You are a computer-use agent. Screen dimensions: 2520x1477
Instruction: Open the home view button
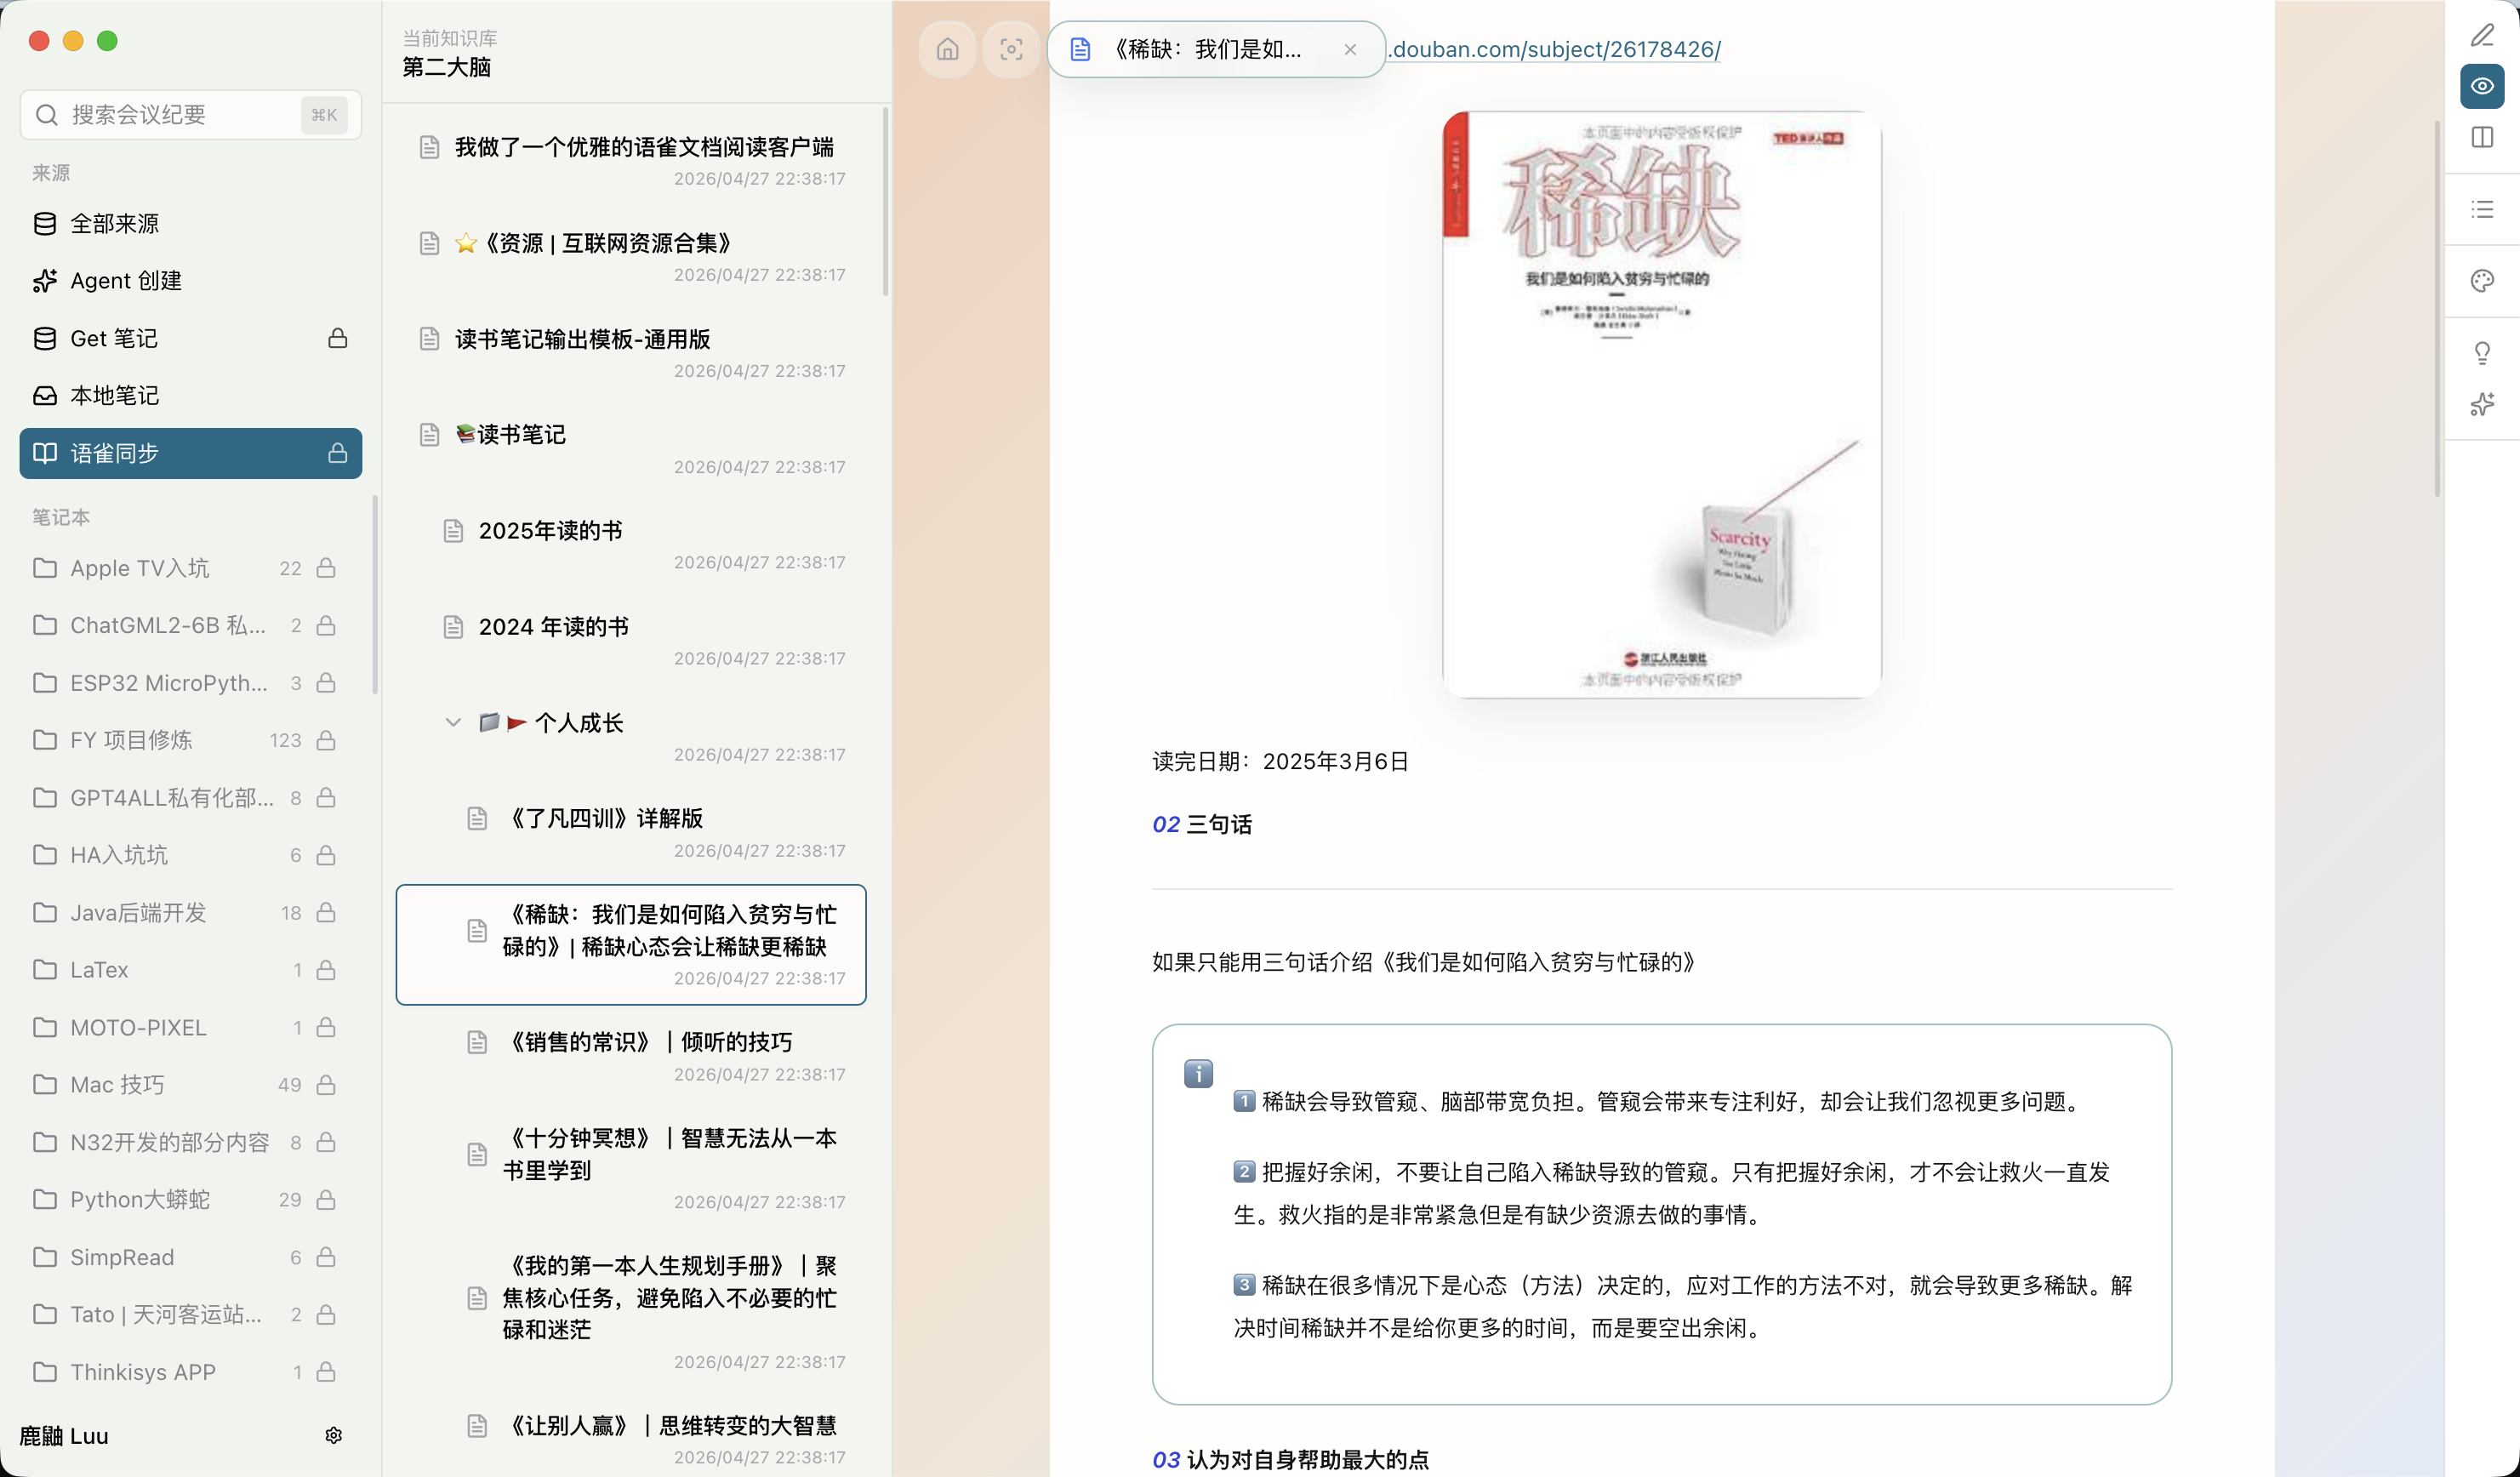947,49
